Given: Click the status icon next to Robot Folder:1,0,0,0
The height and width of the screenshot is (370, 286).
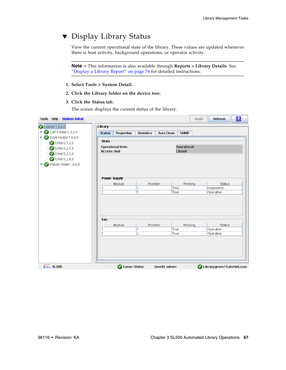Looking at the screenshot, I should (x=46, y=164).
